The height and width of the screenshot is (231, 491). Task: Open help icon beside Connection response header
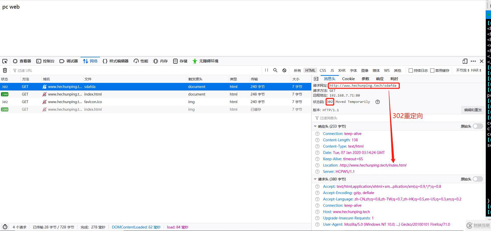[x=317, y=134]
